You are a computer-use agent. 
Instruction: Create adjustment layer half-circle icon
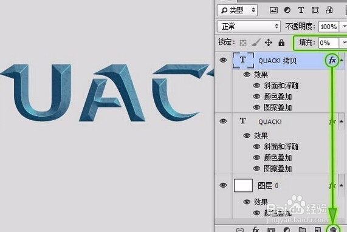[287, 230]
